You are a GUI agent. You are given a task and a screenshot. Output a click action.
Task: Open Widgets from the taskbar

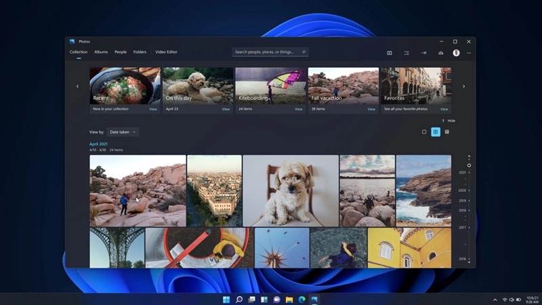[264, 300]
